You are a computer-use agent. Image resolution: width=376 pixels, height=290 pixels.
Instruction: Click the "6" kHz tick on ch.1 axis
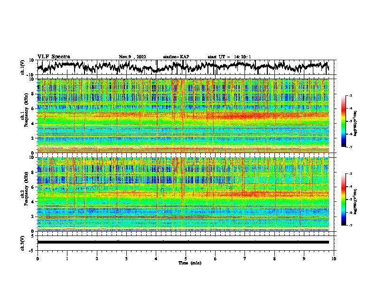[x=33, y=109]
